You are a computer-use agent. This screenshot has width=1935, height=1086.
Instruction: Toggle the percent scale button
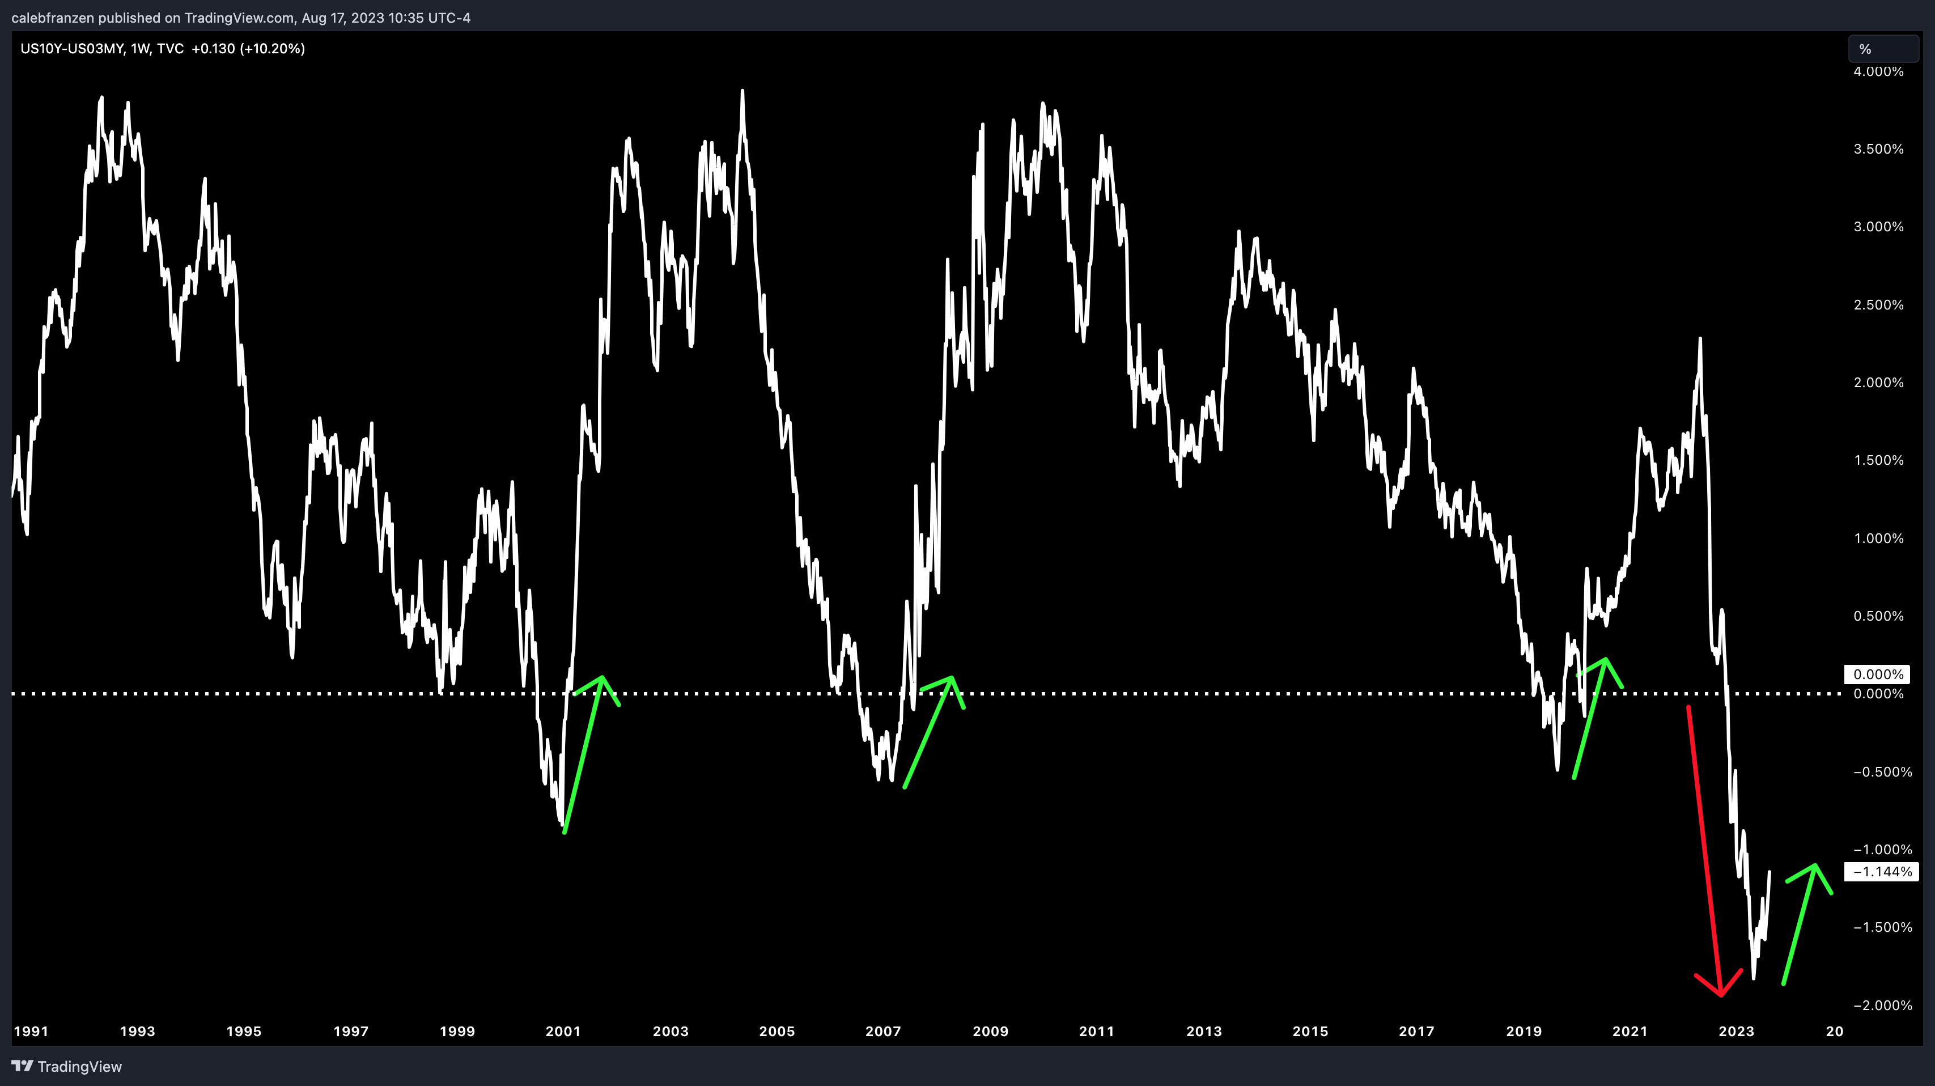(x=1883, y=49)
